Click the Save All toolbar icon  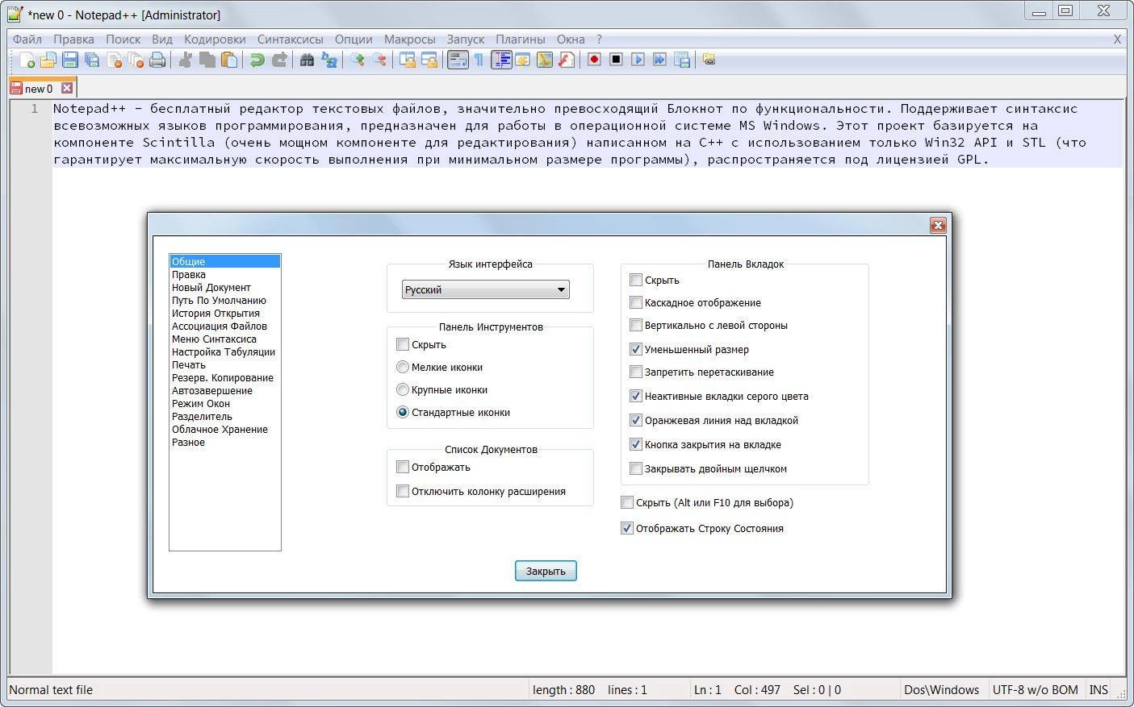point(92,60)
